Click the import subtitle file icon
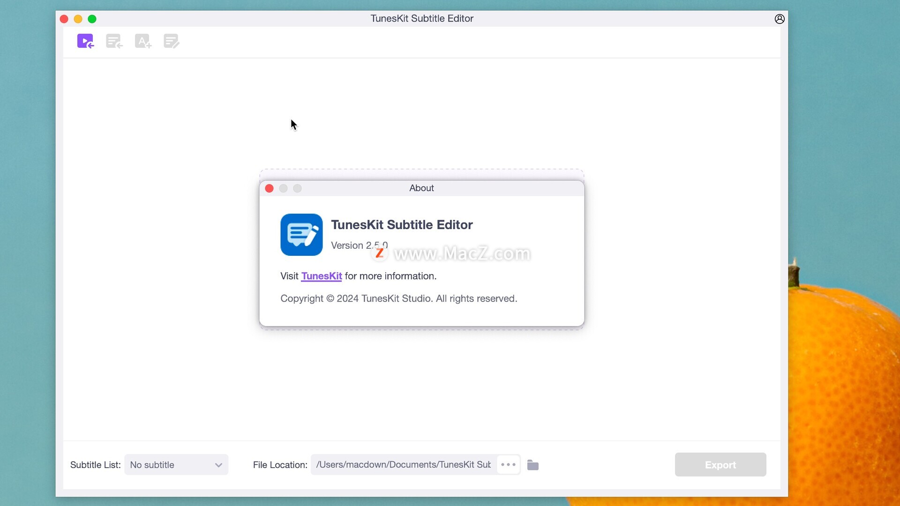 click(x=114, y=41)
